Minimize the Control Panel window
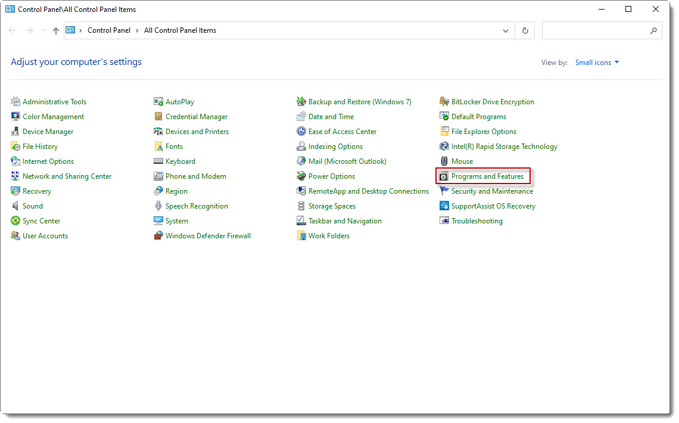This screenshot has height=423, width=679. 602,9
